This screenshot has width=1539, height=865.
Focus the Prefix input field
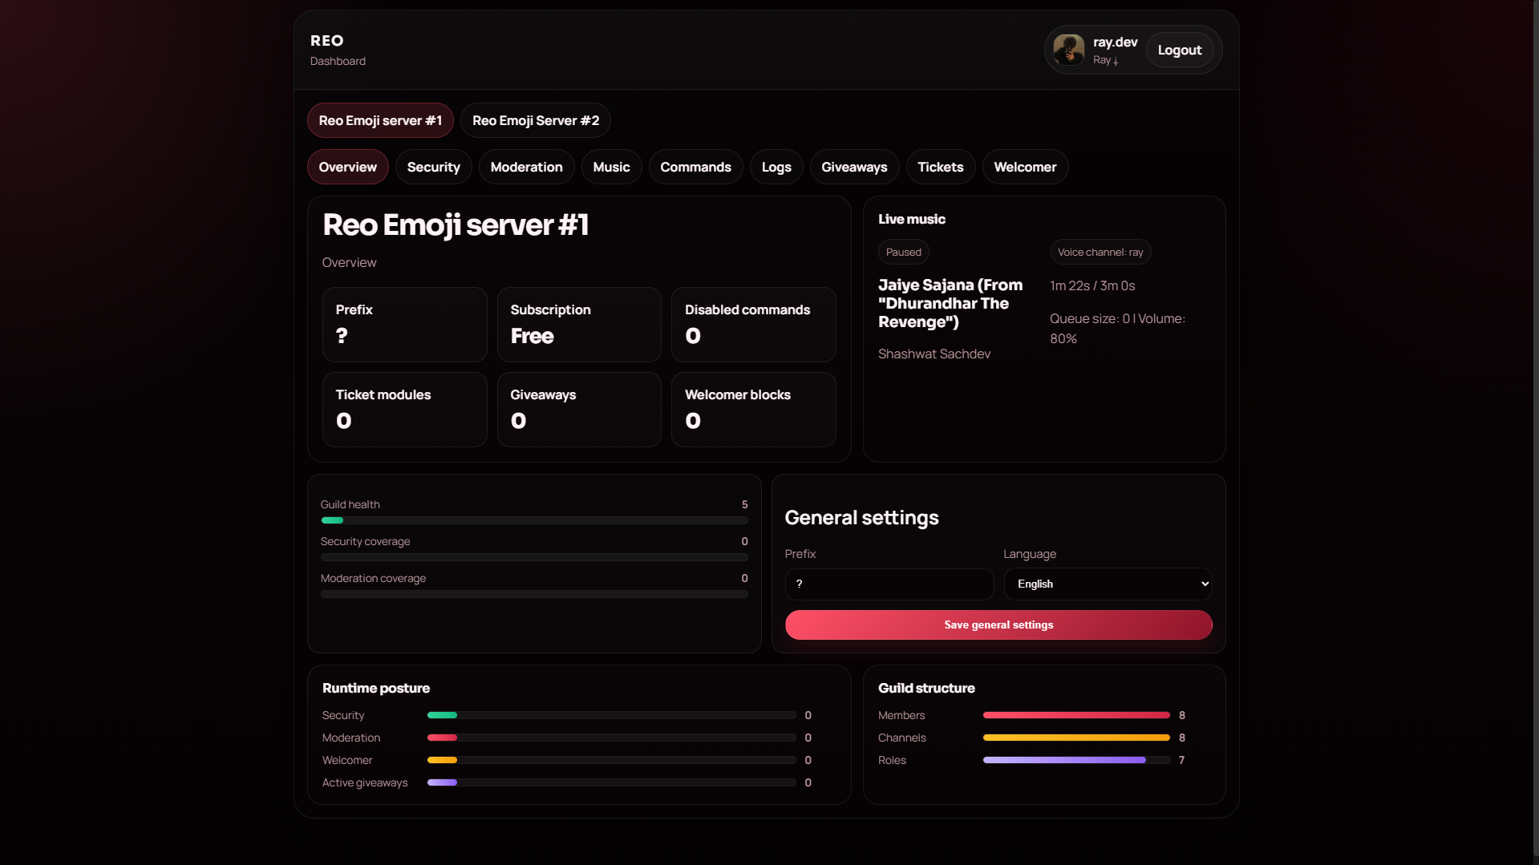[x=889, y=584]
